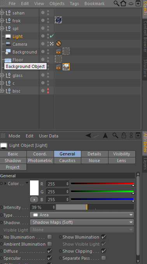
Task: Expand the bisc object hierarchy
Action: pos(2,91)
